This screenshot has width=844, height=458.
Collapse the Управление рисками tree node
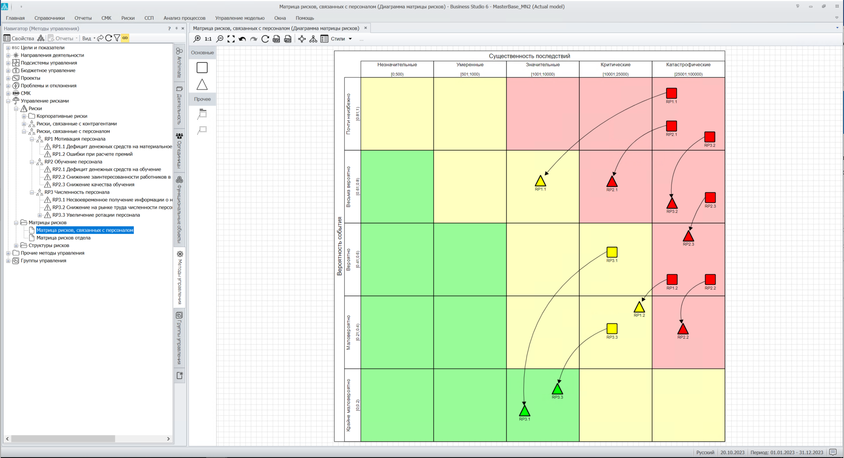click(x=8, y=101)
